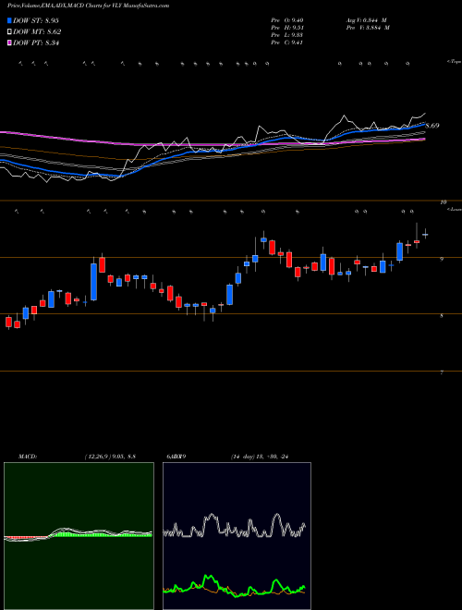Select the 'DOW PT: 8.34' legend label
The width and height of the screenshot is (462, 610).
click(x=36, y=43)
